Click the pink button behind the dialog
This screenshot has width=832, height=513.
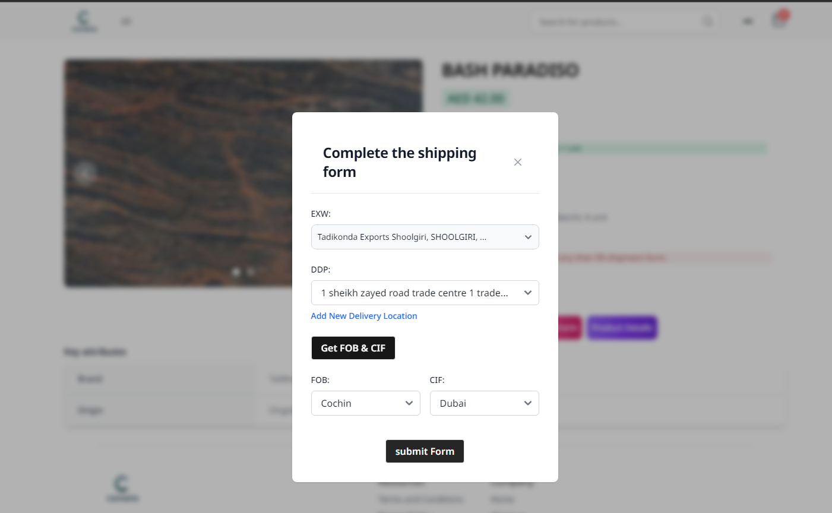[569, 327]
